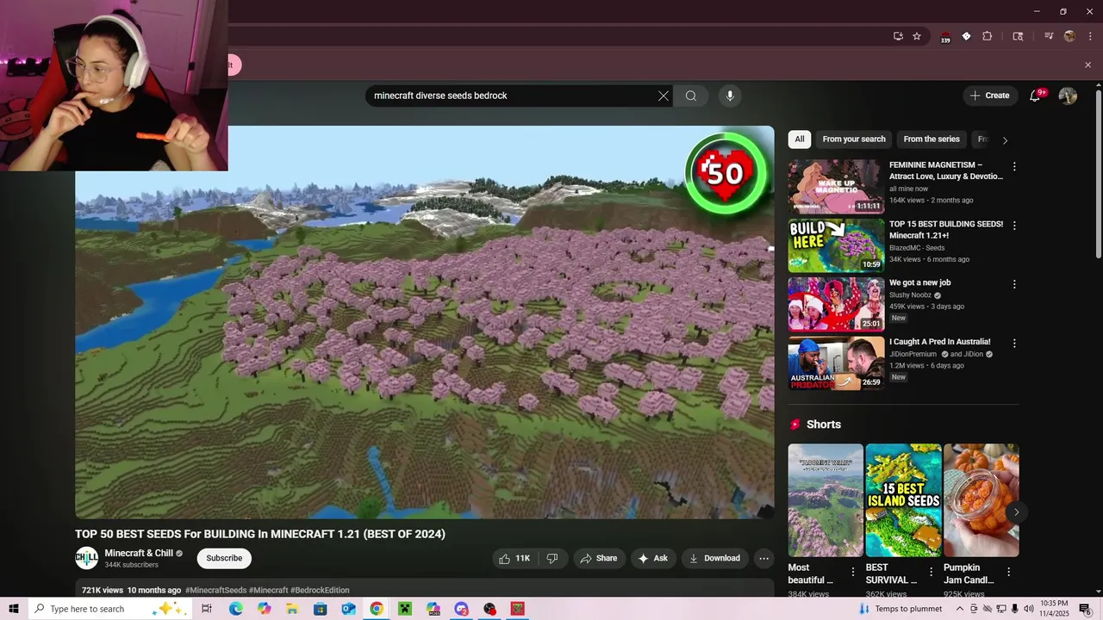The height and width of the screenshot is (620, 1103).
Task: Click the YouTube search magnifier button
Action: [691, 96]
